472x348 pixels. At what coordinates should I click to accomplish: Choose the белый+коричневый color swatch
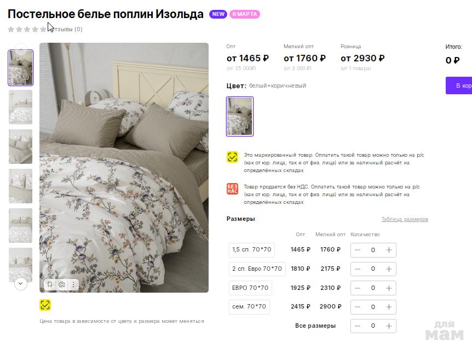240,116
